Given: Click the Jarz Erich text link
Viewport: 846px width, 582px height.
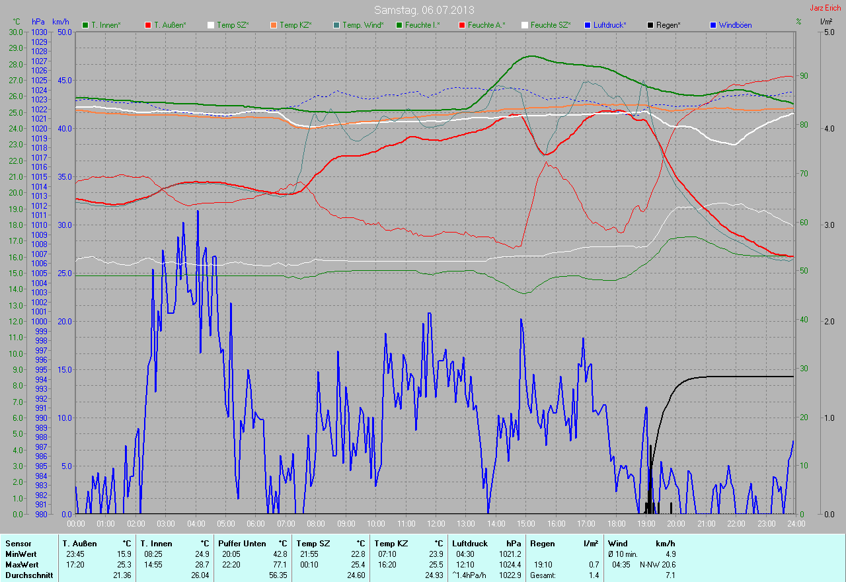Looking at the screenshot, I should (x=826, y=8).
